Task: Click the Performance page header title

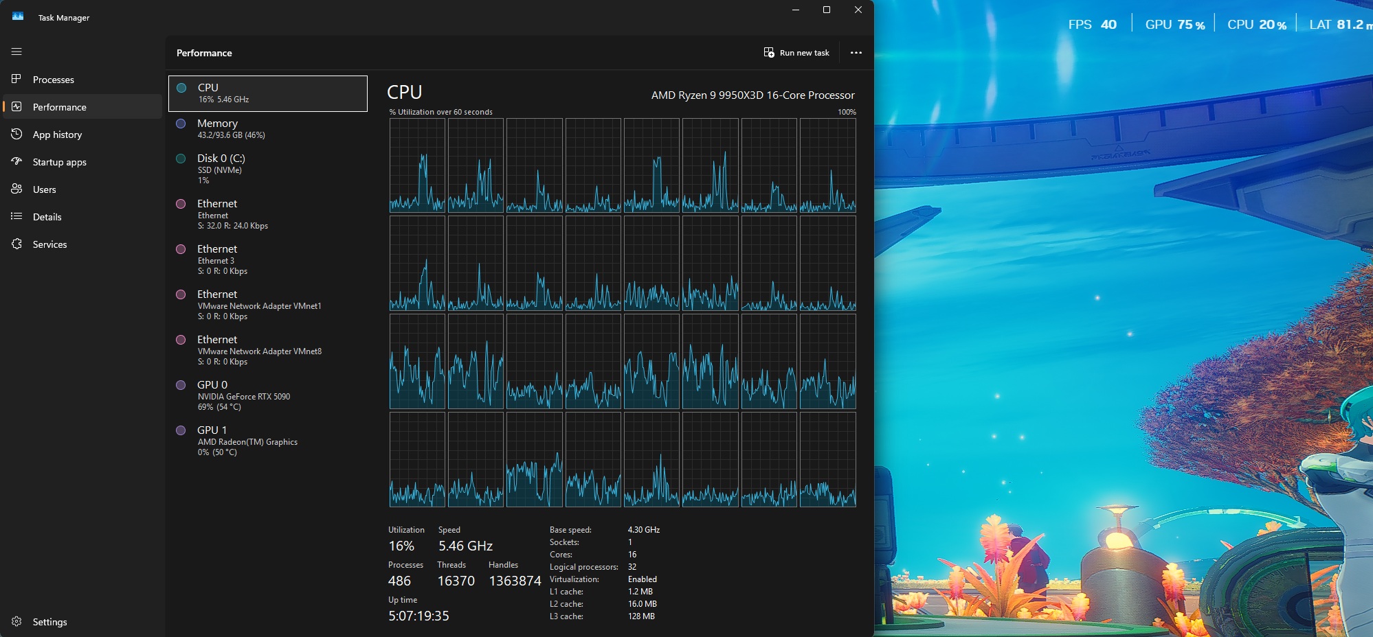Action: [204, 53]
